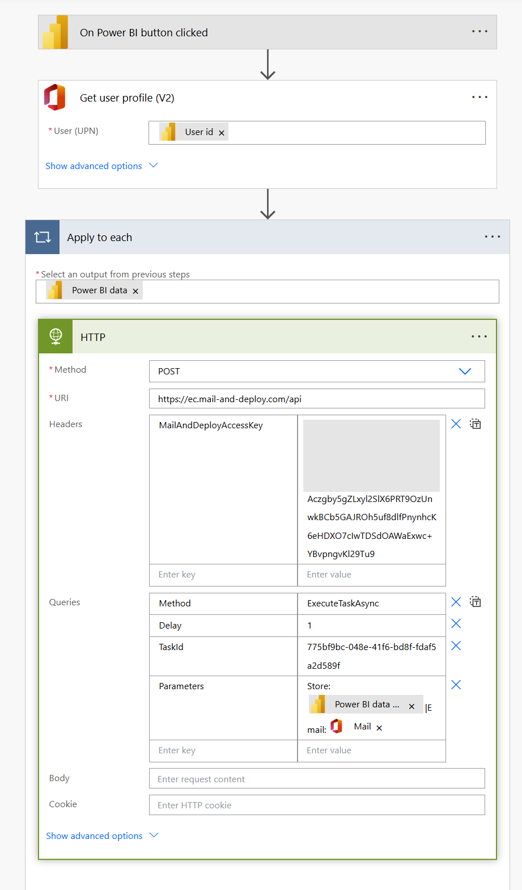This screenshot has width=522, height=890.
Task: Open the Power BI trigger ellipsis menu
Action: 479,32
